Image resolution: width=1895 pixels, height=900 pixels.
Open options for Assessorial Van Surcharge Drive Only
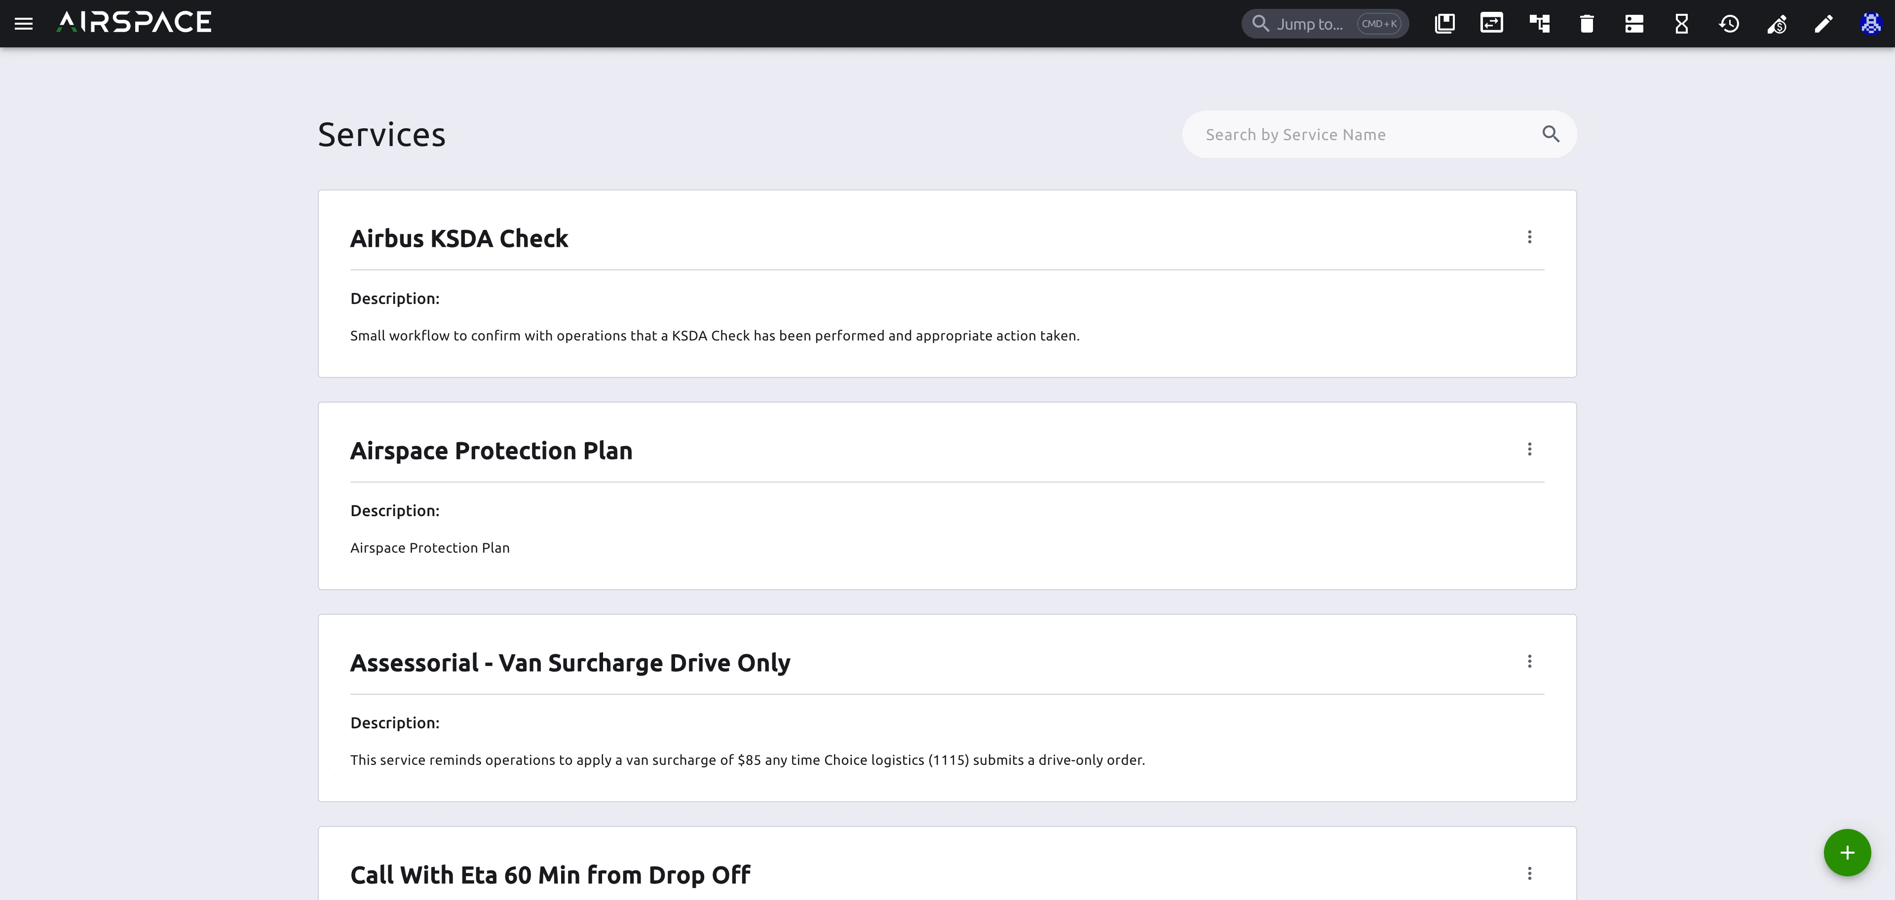point(1529,662)
